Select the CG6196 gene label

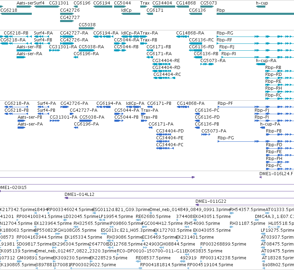[x=82, y=3]
